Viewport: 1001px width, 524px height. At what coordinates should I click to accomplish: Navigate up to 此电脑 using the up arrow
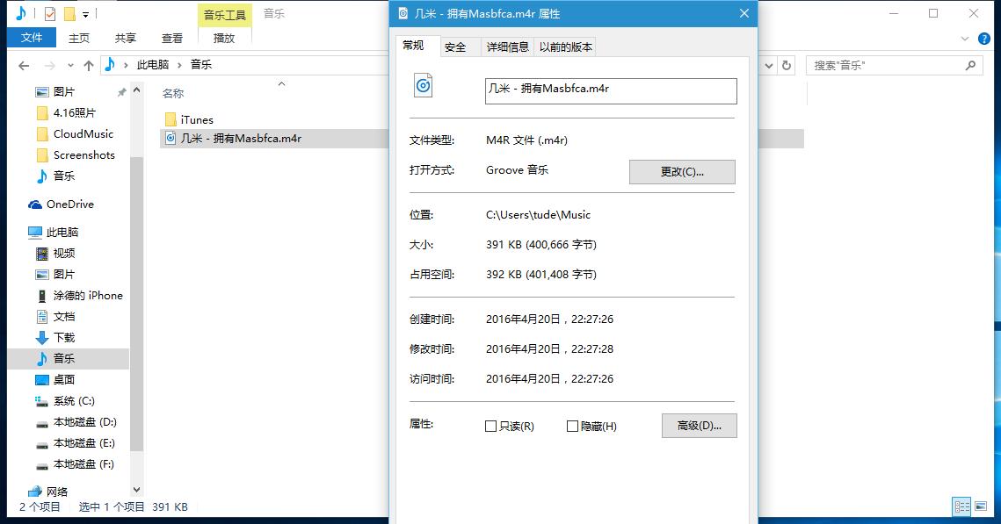(89, 64)
